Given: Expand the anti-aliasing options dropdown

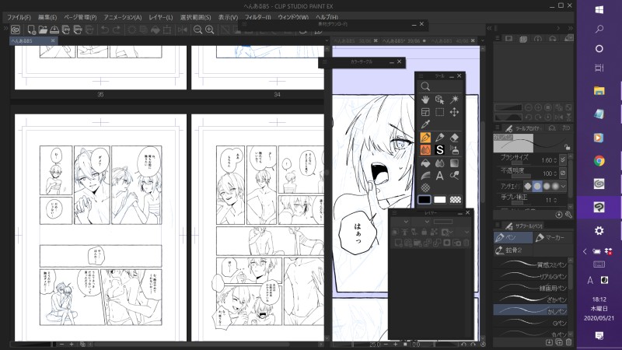Looking at the screenshot, I should (x=563, y=186).
